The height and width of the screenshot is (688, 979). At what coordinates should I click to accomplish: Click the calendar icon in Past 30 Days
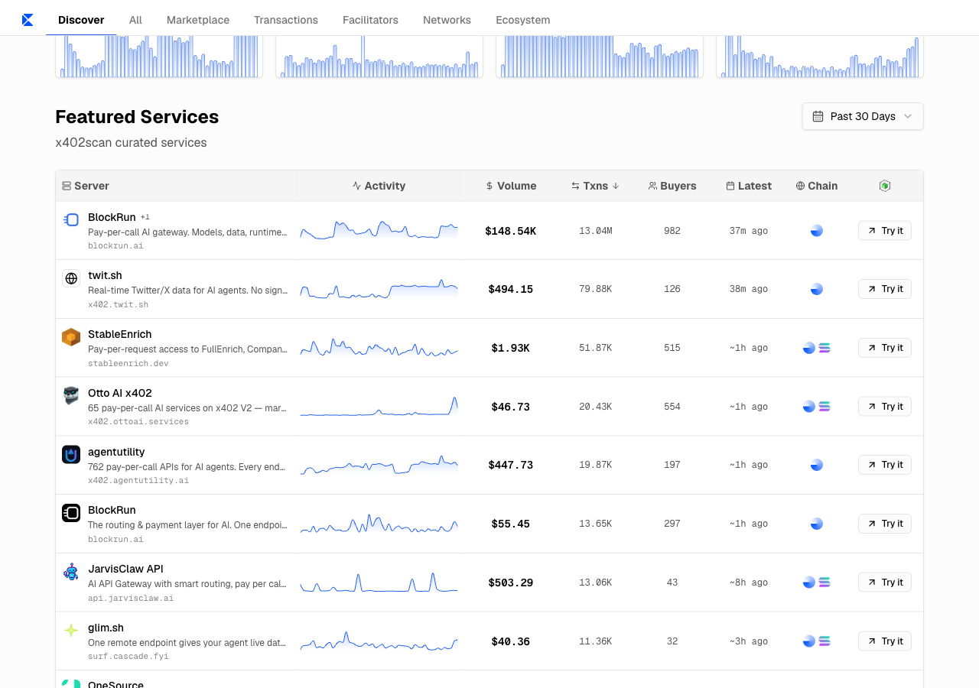pyautogui.click(x=818, y=116)
